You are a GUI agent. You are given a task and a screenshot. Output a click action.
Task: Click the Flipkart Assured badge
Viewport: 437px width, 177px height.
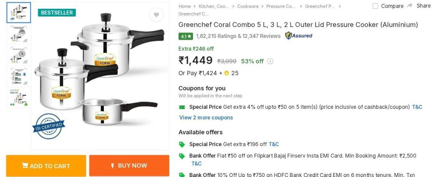[299, 36]
